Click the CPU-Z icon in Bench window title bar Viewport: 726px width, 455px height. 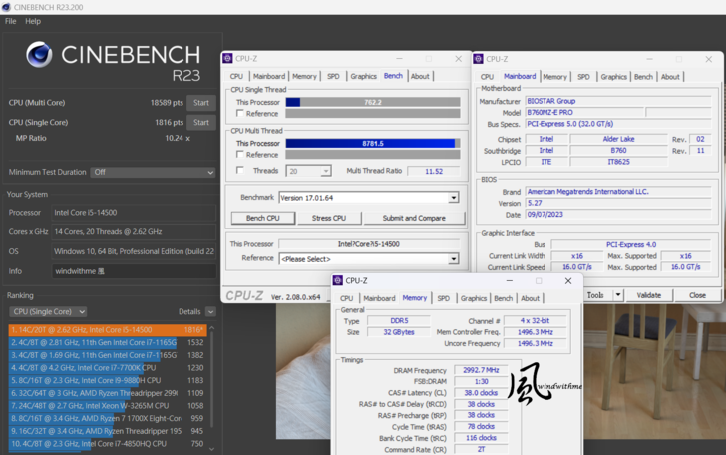(x=228, y=59)
